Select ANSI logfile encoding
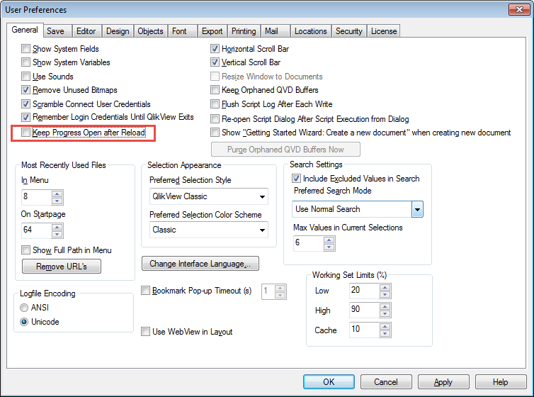The width and height of the screenshot is (534, 397). pyautogui.click(x=24, y=308)
